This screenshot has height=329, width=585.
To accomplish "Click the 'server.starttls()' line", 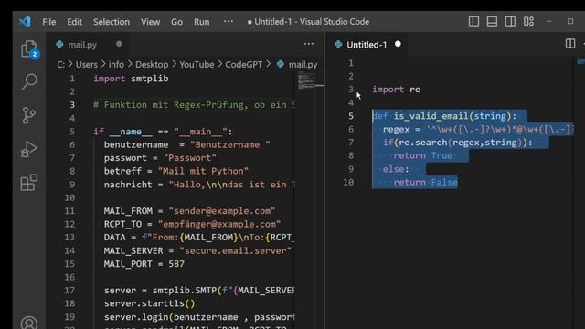I will (x=149, y=303).
